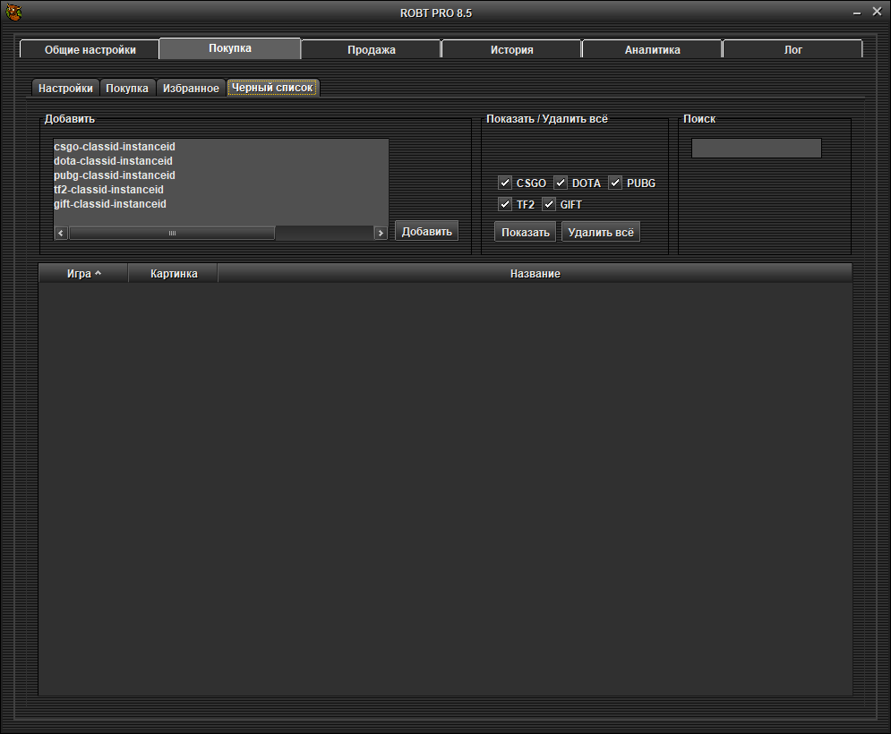Click the left scroll arrow in the Добавить list
This screenshot has width=891, height=734.
coord(61,233)
